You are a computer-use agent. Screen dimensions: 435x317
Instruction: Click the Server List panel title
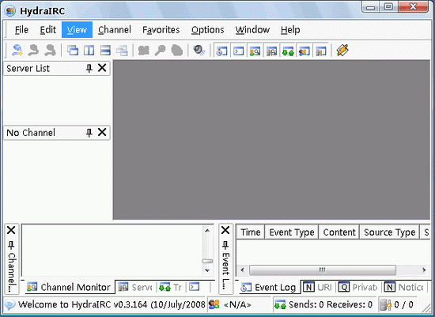pyautogui.click(x=28, y=68)
